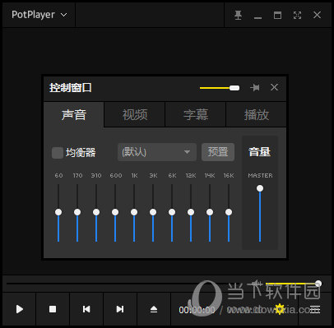Click the 170 Hz equalizer slider
The image size is (334, 328).
click(x=77, y=213)
